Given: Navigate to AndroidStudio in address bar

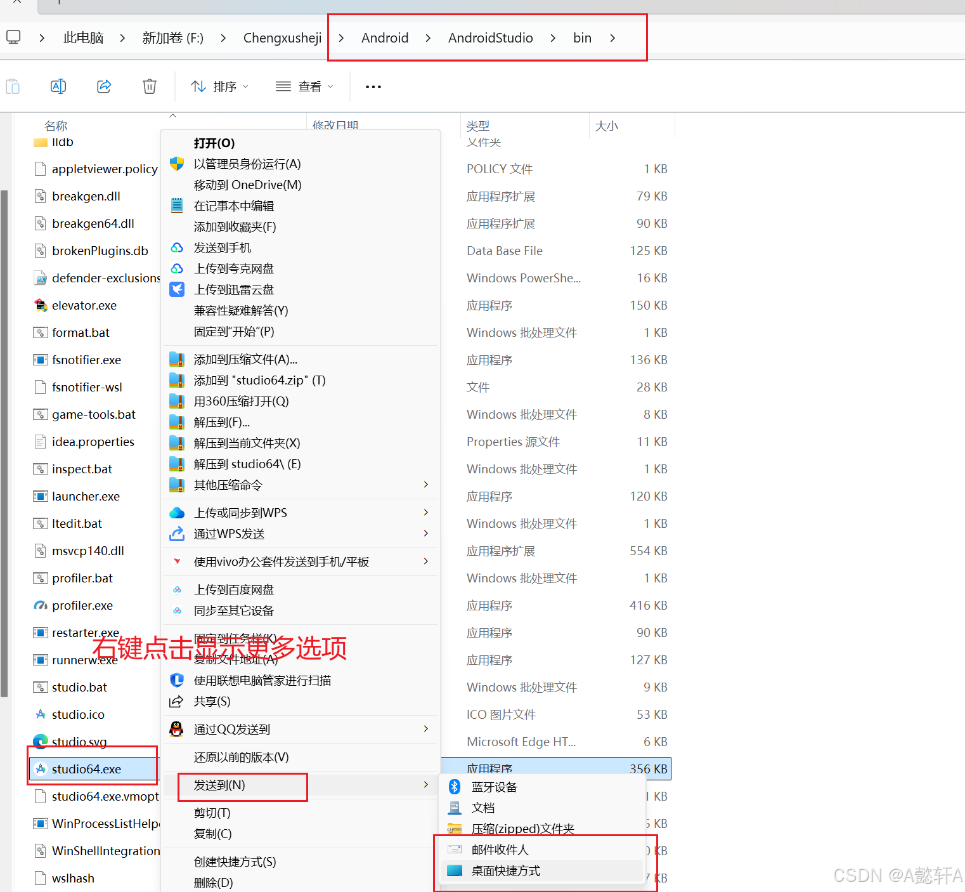Looking at the screenshot, I should click(x=491, y=38).
